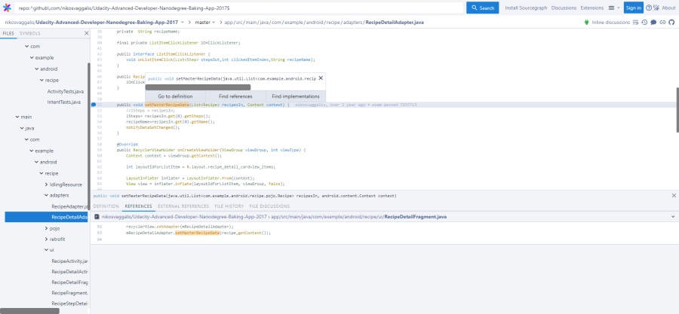Toggle the line wrapping icon
The image size is (679, 314).
coord(636,22)
